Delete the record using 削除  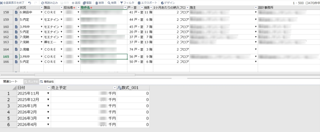(x=100, y=3)
